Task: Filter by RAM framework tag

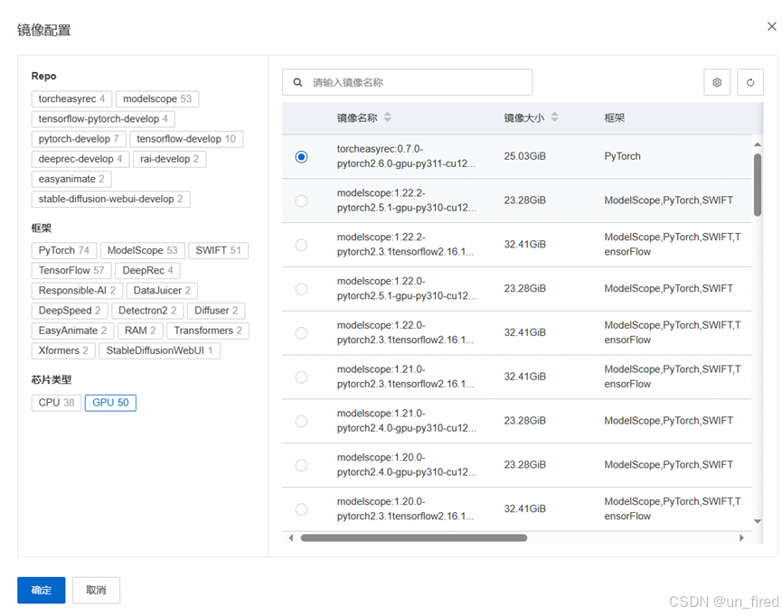Action: click(x=140, y=331)
